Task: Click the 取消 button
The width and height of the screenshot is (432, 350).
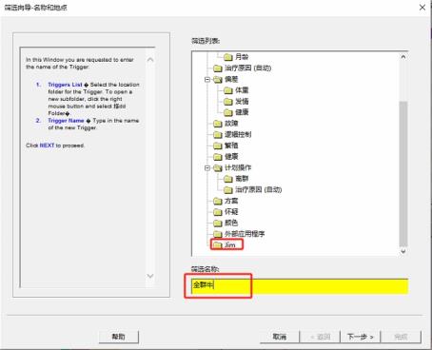Action: [x=280, y=337]
